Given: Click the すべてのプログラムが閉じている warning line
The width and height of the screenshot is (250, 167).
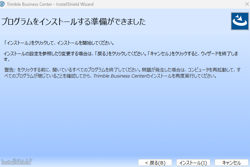Looking at the screenshot, I should coord(32,76).
